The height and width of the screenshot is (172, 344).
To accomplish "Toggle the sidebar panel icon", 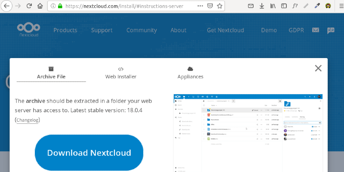I will coord(284,6).
